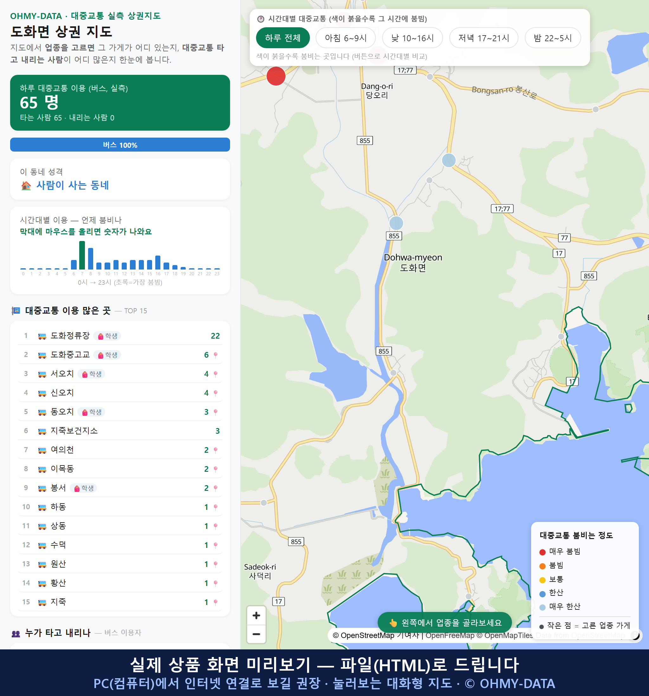Click the bus icon beside 도화정류장
649x696 pixels.
[x=42, y=336]
